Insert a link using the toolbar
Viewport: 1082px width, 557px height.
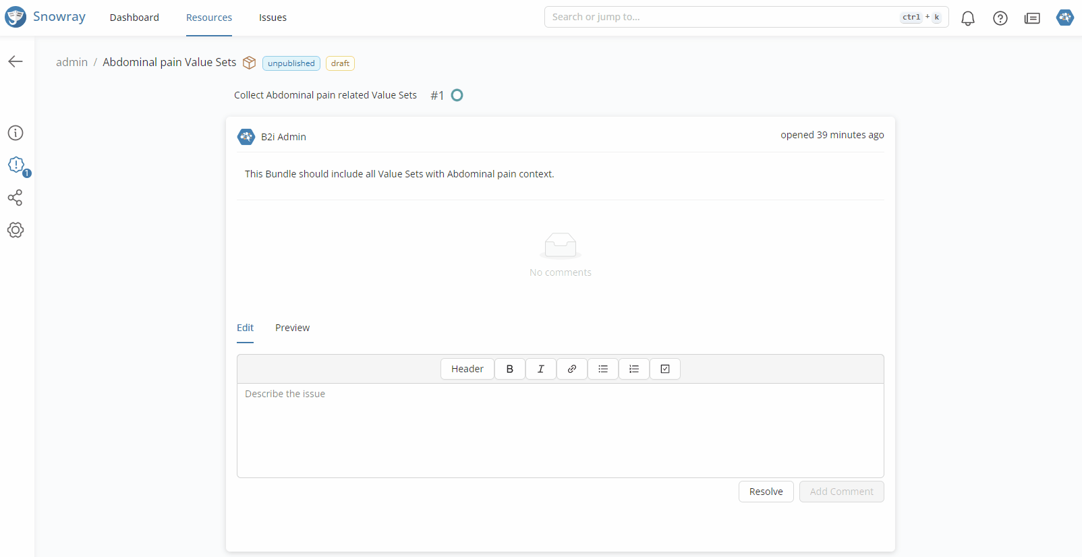(571, 369)
